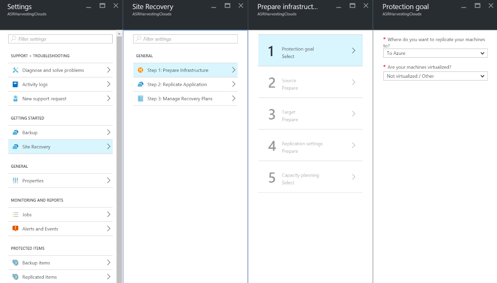497x283 pixels.
Task: Expand the Jobs row chevron
Action: pos(108,214)
